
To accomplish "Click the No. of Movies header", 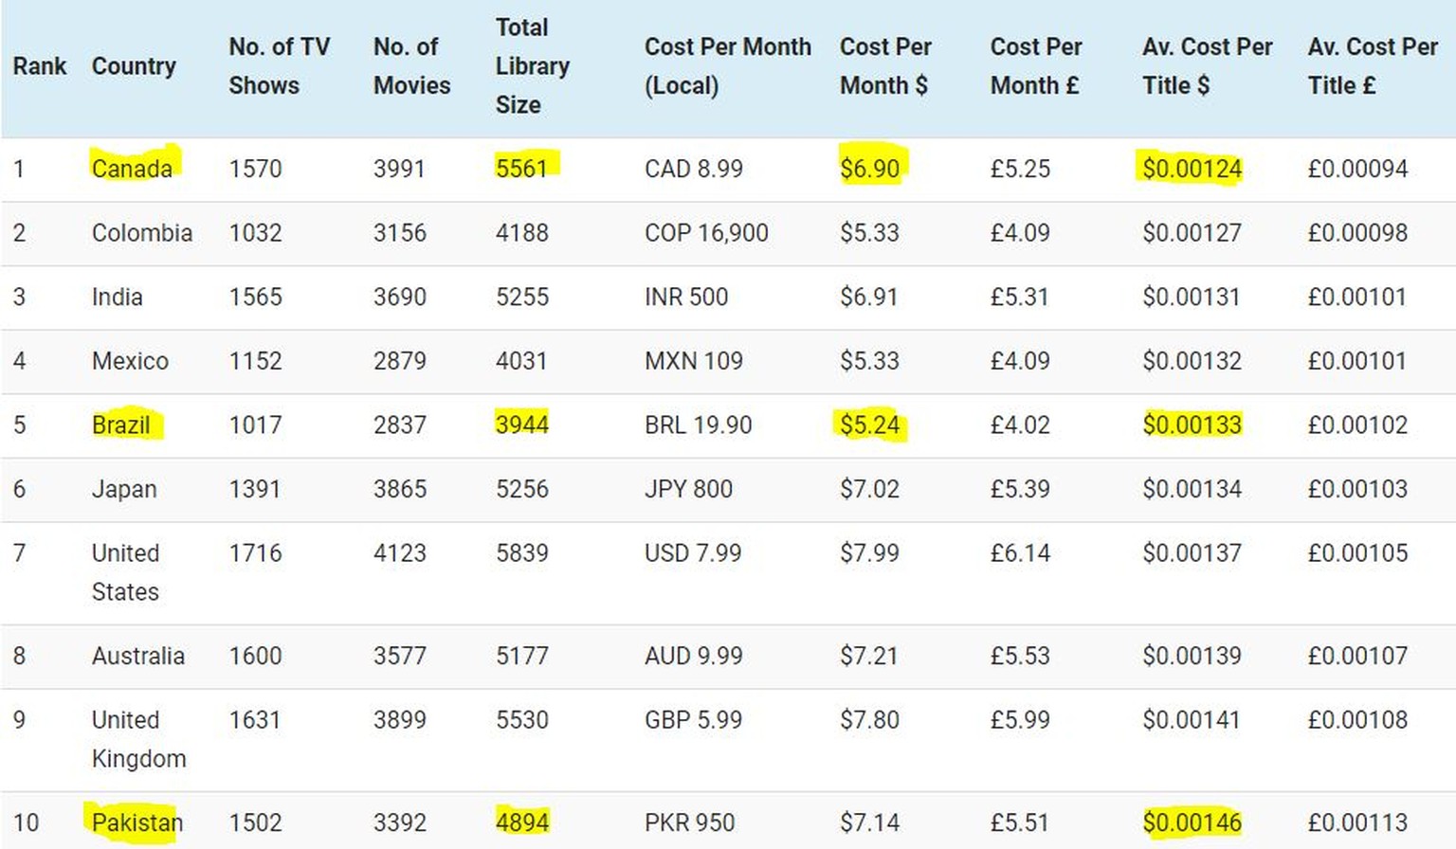I will pos(411,66).
